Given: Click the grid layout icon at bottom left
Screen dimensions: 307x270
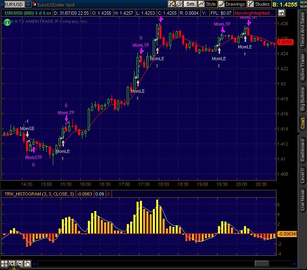Looking at the screenshot, I should click(x=4, y=264).
